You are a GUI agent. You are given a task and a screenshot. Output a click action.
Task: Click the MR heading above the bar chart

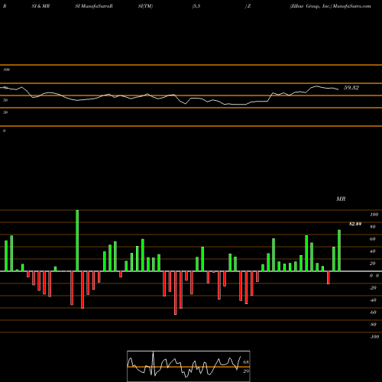(x=341, y=199)
